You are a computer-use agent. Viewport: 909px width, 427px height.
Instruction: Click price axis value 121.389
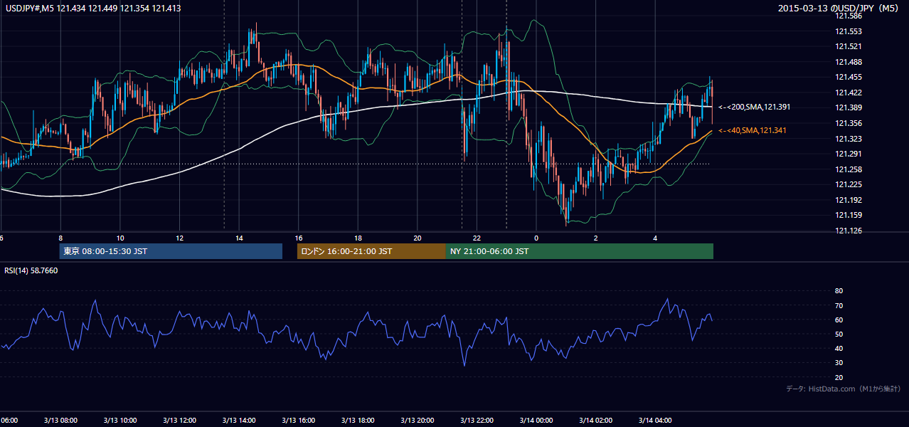(x=848, y=108)
